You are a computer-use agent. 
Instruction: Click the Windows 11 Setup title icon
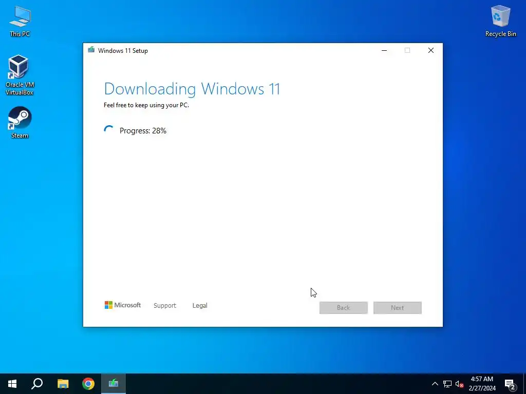(x=91, y=50)
